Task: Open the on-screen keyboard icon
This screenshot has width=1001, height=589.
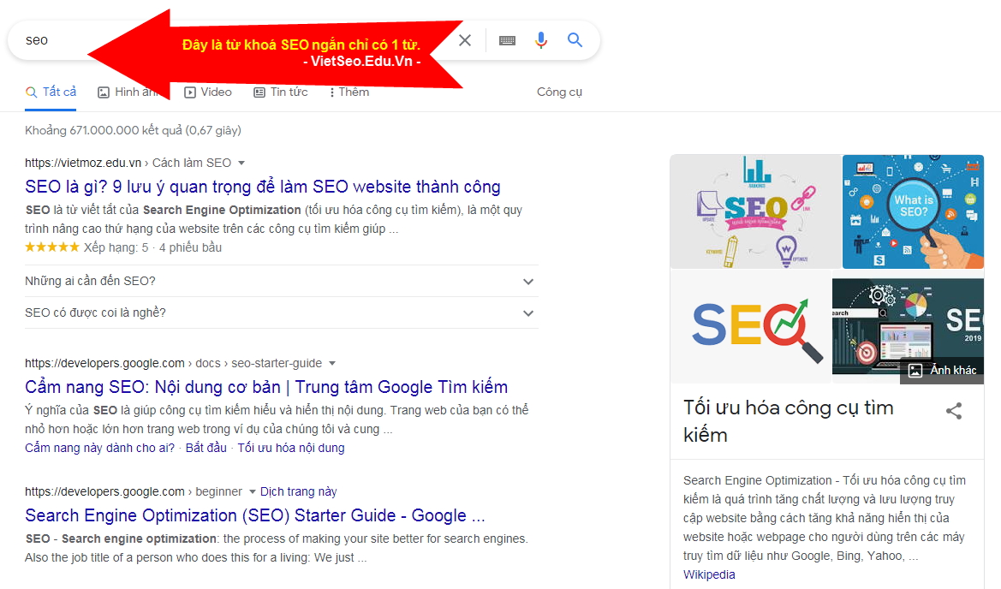Action: (506, 39)
